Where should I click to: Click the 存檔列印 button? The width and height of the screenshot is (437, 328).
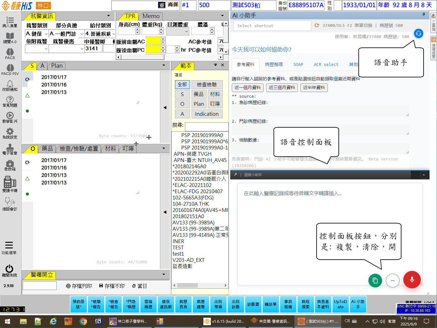tap(79, 286)
